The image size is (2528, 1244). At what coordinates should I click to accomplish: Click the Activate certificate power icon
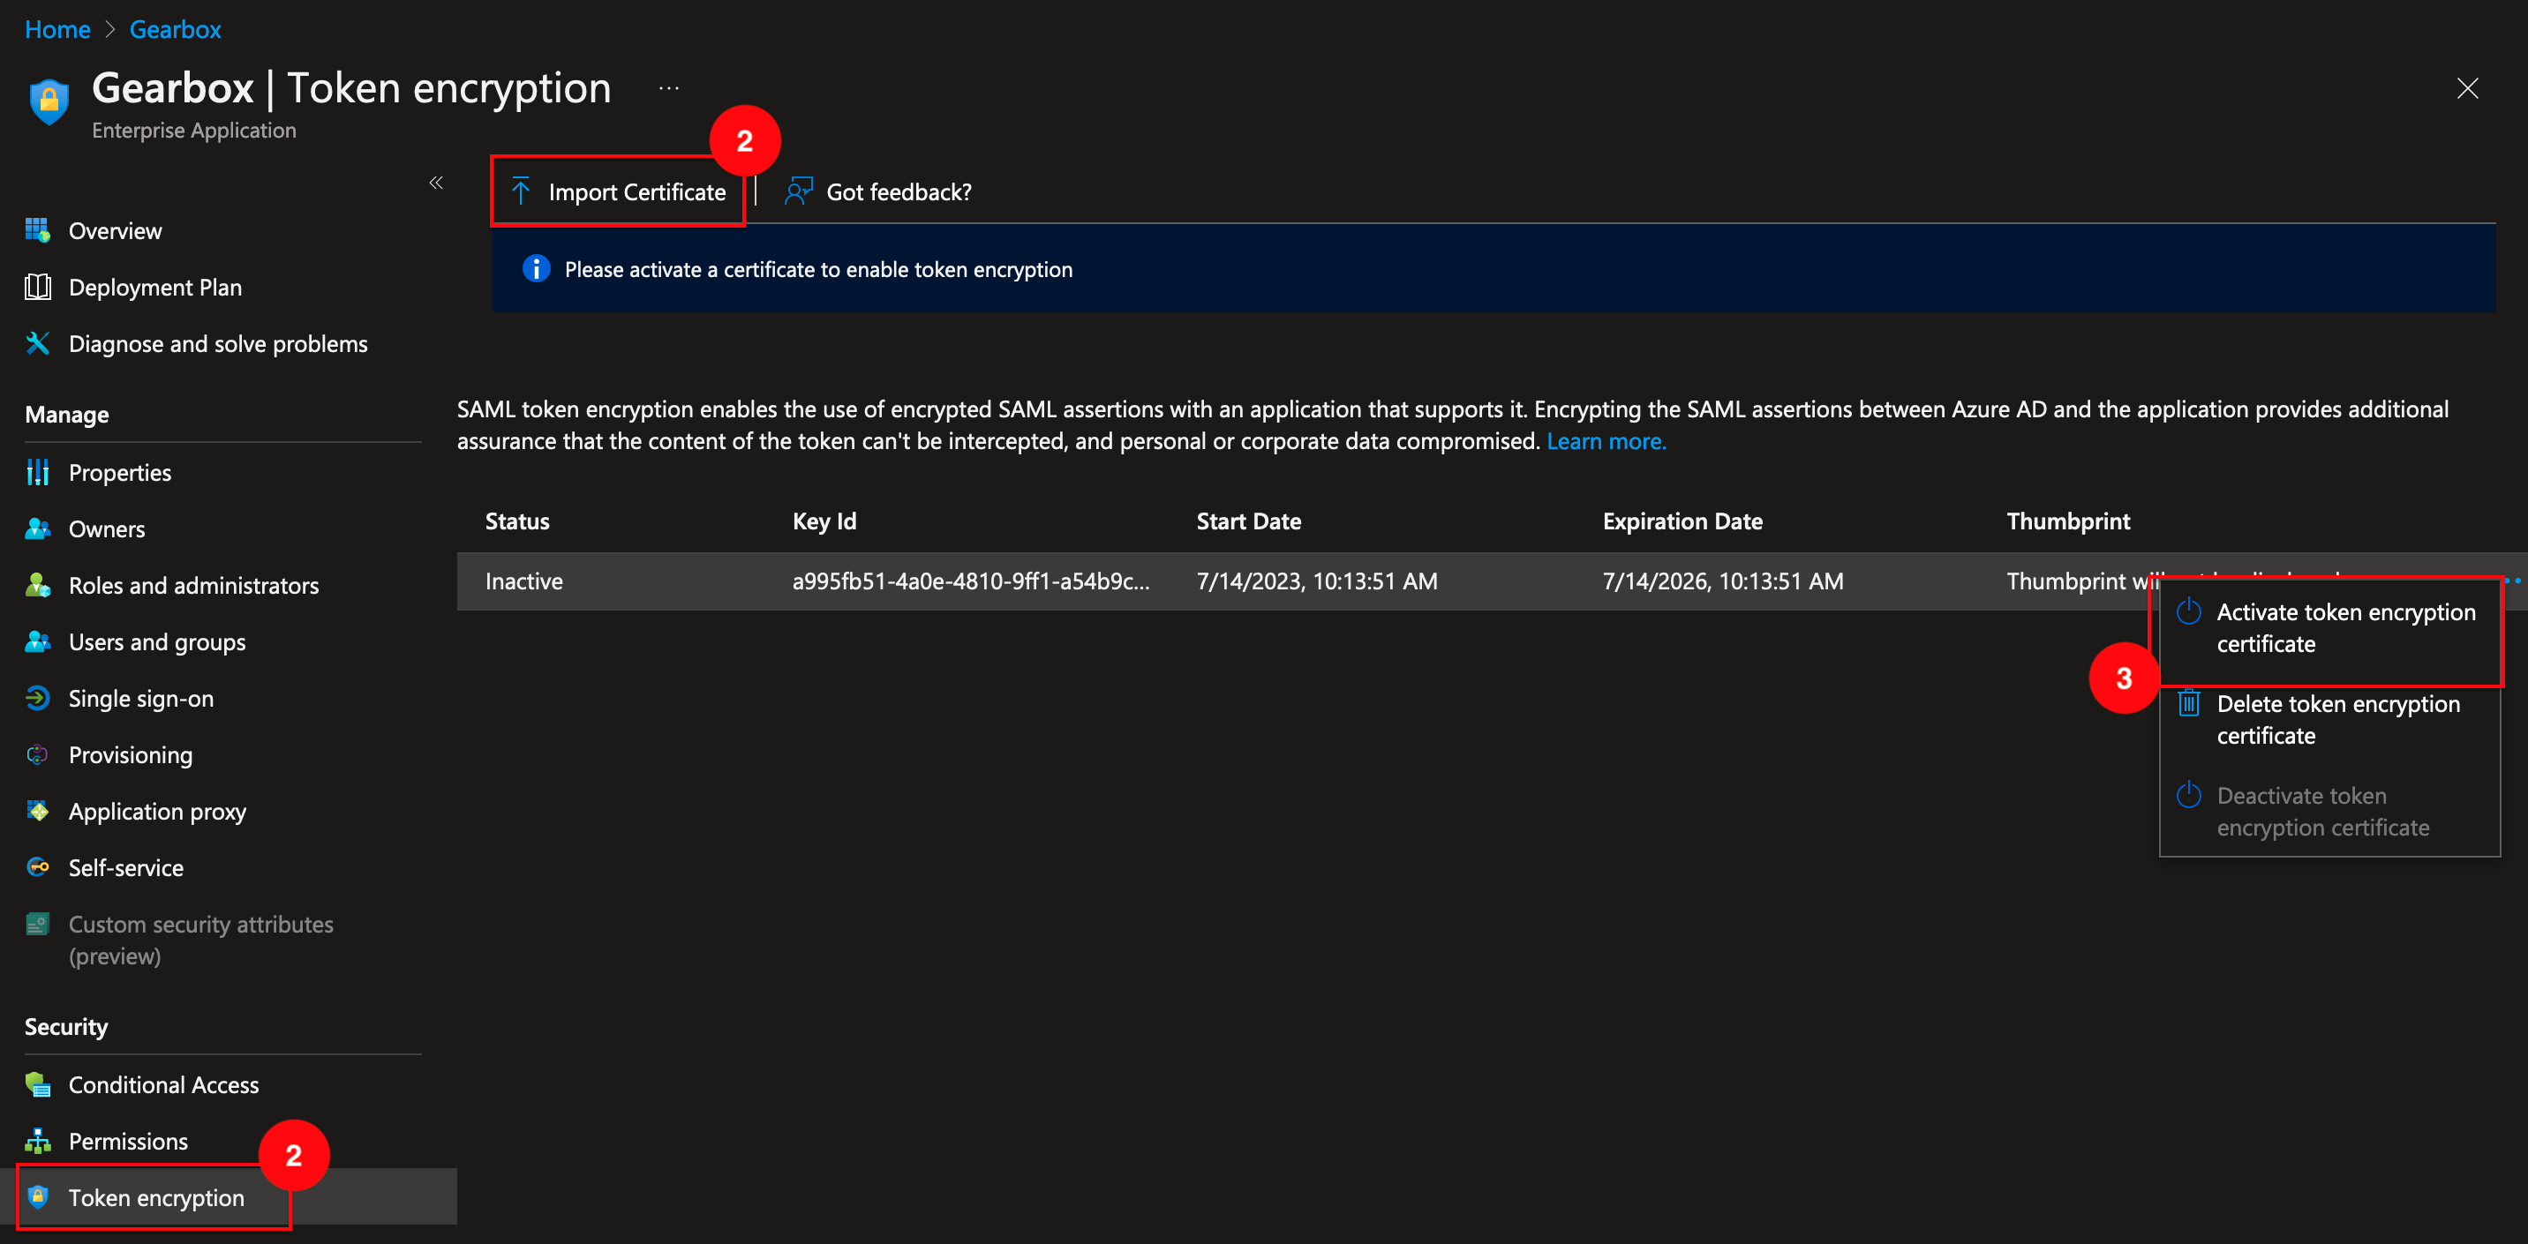point(2188,612)
